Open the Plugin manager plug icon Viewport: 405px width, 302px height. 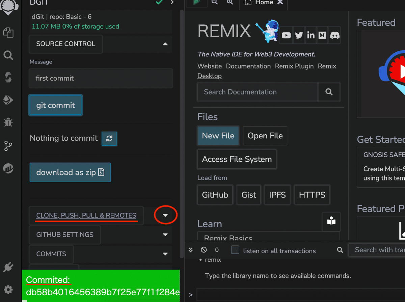coord(8,267)
